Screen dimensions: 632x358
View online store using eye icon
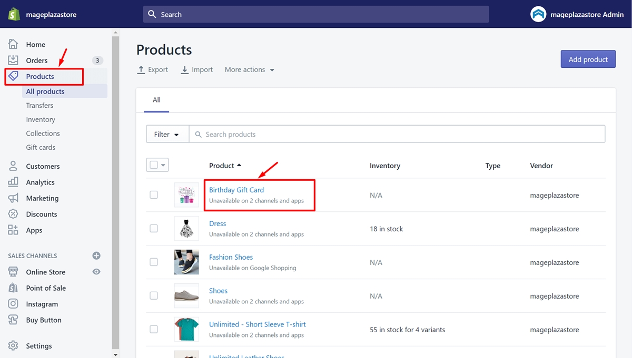(x=96, y=272)
